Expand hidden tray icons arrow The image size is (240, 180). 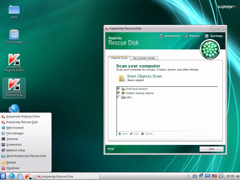coord(188,176)
